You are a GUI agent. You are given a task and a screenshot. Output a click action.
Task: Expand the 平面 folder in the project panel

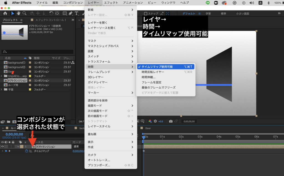2,89
